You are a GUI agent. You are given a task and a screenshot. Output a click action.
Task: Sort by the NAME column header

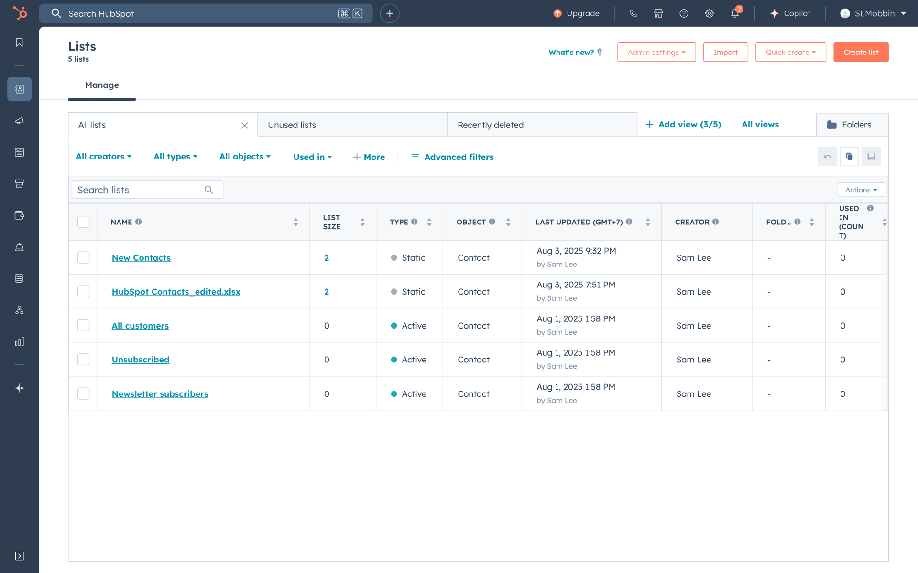click(x=204, y=222)
